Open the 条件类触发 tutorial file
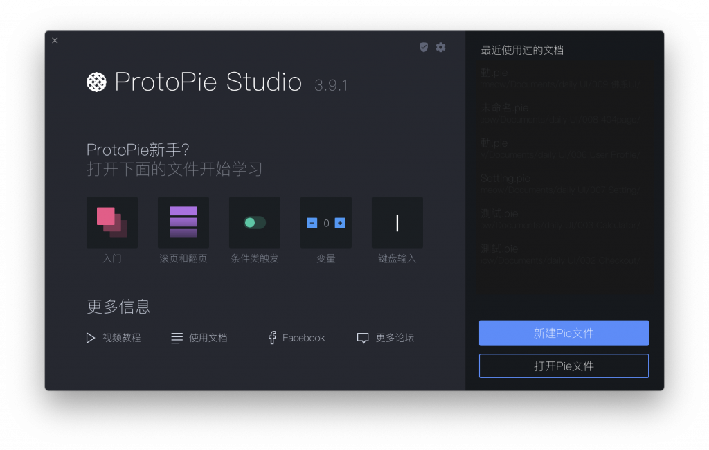The width and height of the screenshot is (709, 450). pyautogui.click(x=255, y=222)
